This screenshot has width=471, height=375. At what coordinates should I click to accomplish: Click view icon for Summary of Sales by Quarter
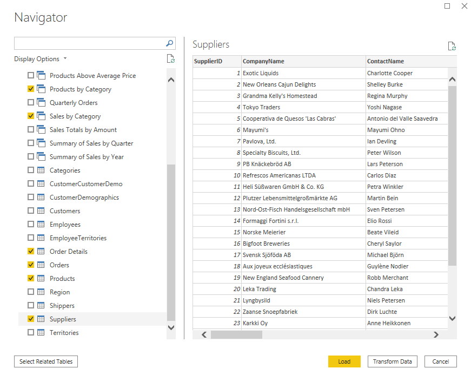click(41, 143)
